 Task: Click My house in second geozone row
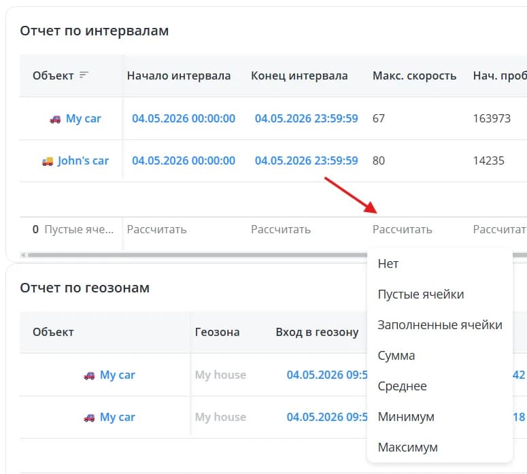coord(220,417)
